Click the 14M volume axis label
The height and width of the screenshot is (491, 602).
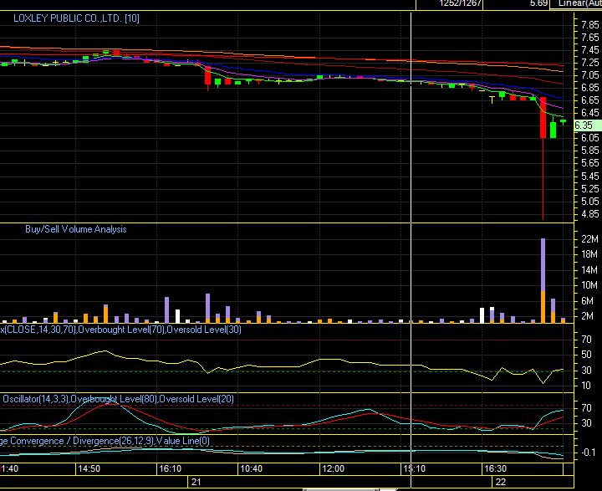589,270
